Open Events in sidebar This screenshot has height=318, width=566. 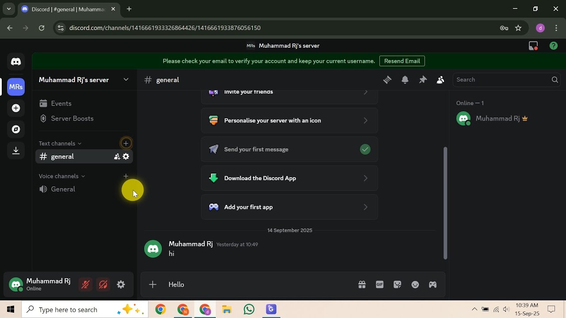(84, 103)
